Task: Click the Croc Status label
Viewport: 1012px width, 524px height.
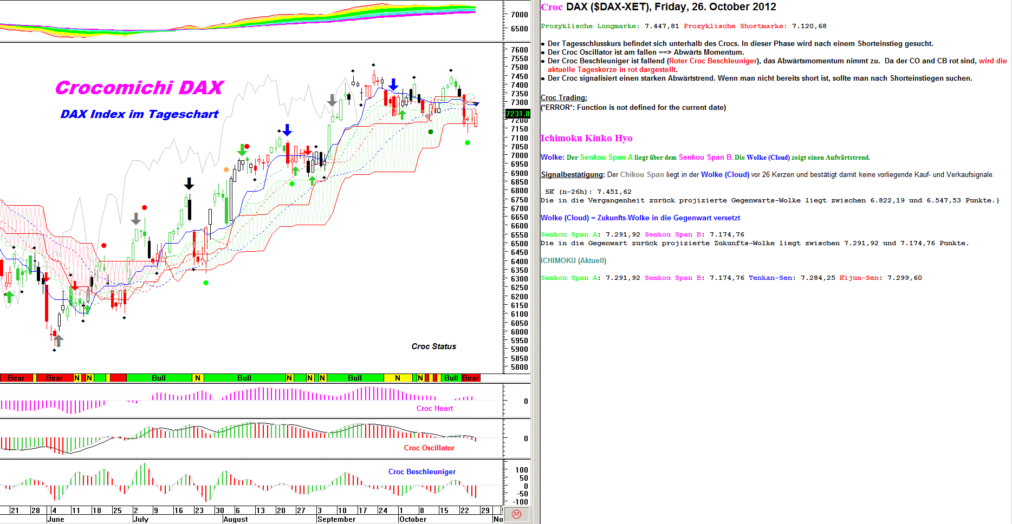Action: click(x=433, y=346)
